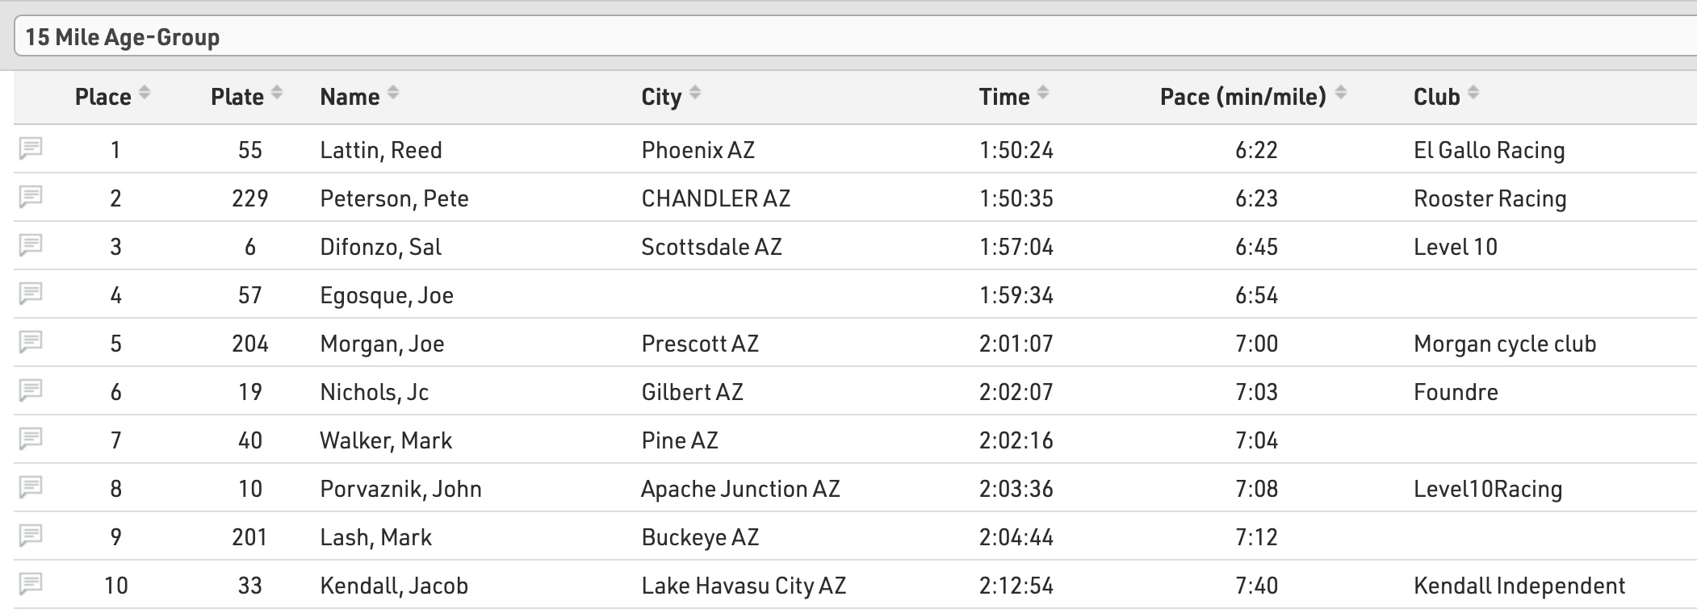Image resolution: width=1697 pixels, height=613 pixels.
Task: Sort the table by Time header
Action: [x=1004, y=97]
